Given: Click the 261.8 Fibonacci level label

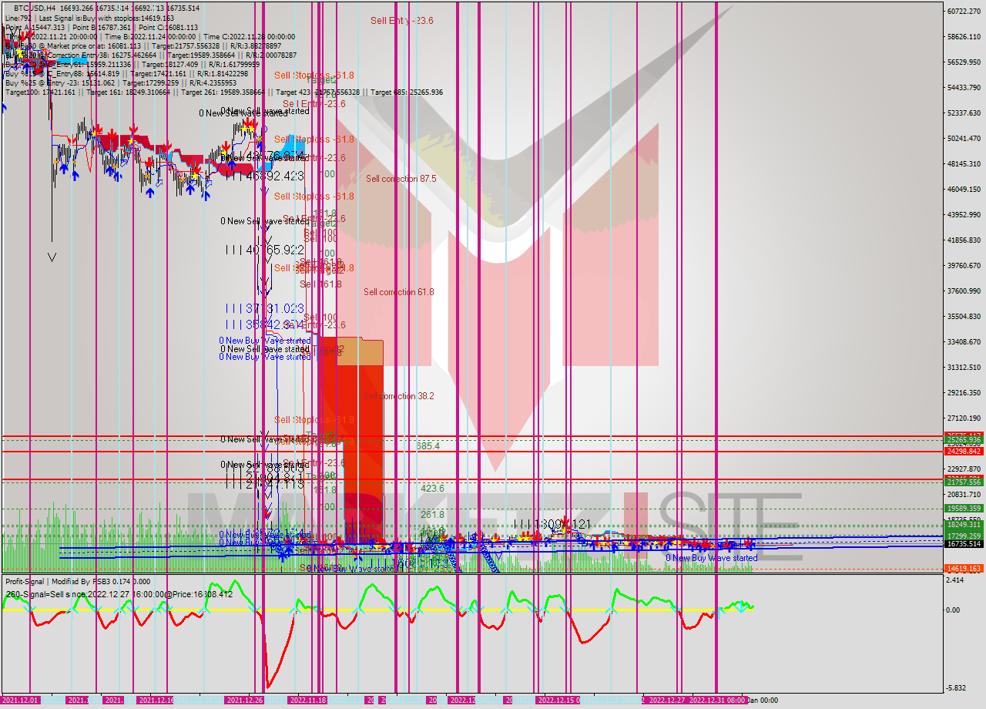Looking at the screenshot, I should (x=432, y=515).
